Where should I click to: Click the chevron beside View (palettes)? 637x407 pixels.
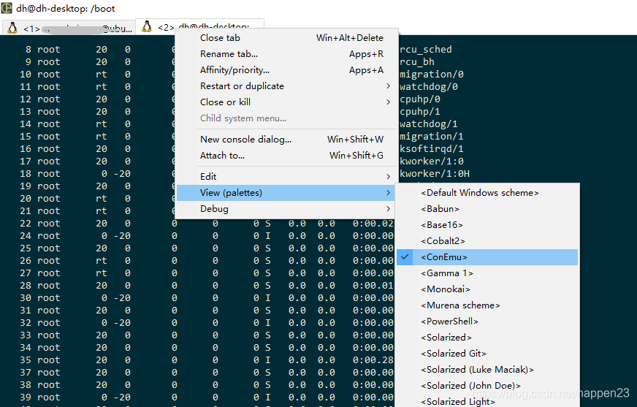pos(389,193)
